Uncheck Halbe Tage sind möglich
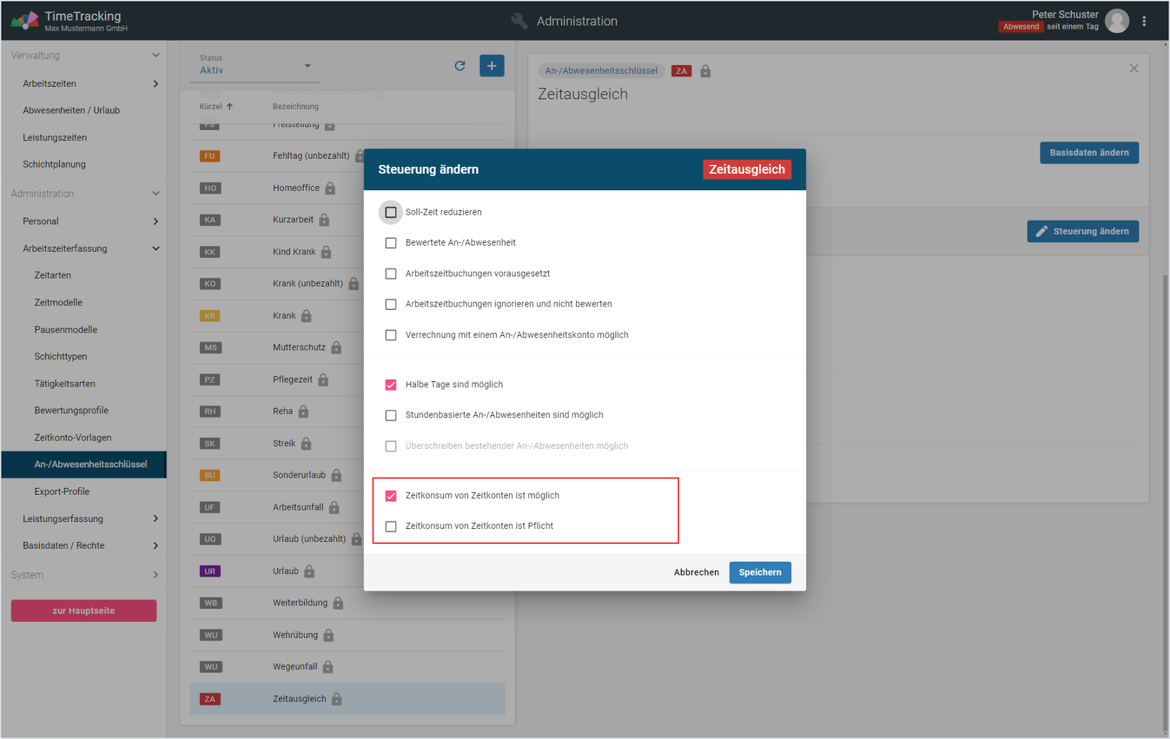Screen dimensions: 1170x739 tap(390, 385)
